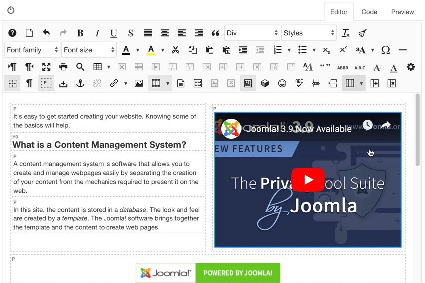Toggle superscript formatting
The width and height of the screenshot is (425, 283).
click(343, 50)
